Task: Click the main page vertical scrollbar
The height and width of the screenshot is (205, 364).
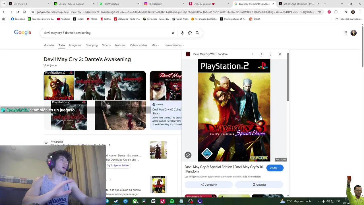Action: [363, 47]
